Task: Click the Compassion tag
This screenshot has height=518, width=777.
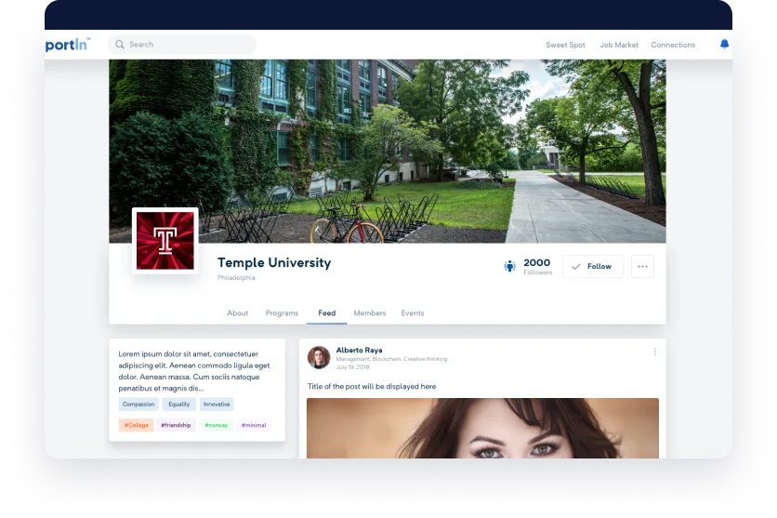Action: (138, 405)
